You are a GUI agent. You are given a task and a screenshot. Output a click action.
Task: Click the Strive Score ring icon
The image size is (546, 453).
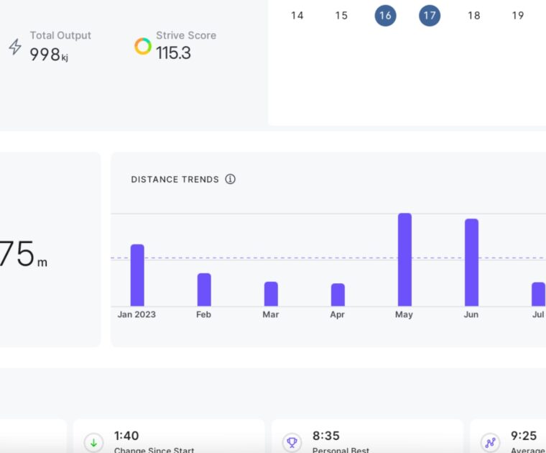click(143, 46)
